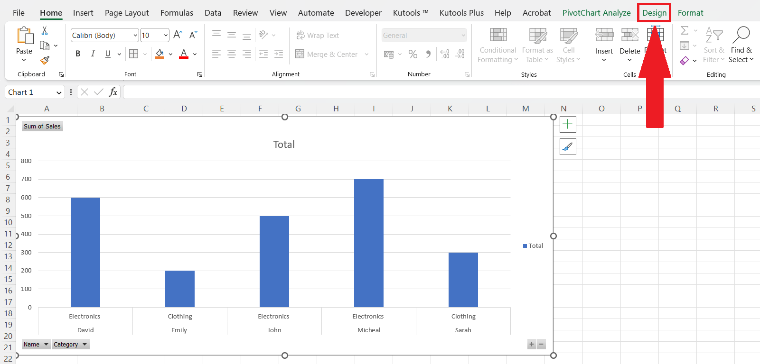
Task: Click the Center alignment icon
Action: 232,54
